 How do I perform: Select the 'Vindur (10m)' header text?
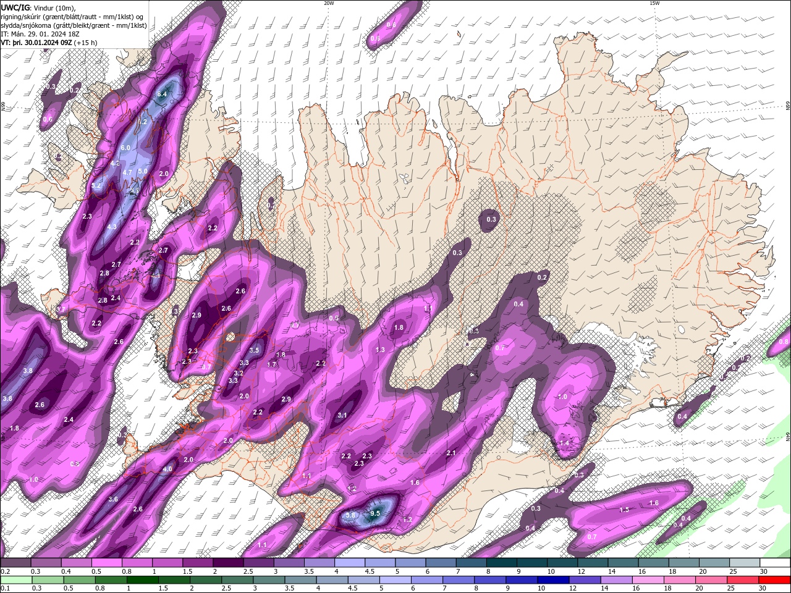coord(54,7)
